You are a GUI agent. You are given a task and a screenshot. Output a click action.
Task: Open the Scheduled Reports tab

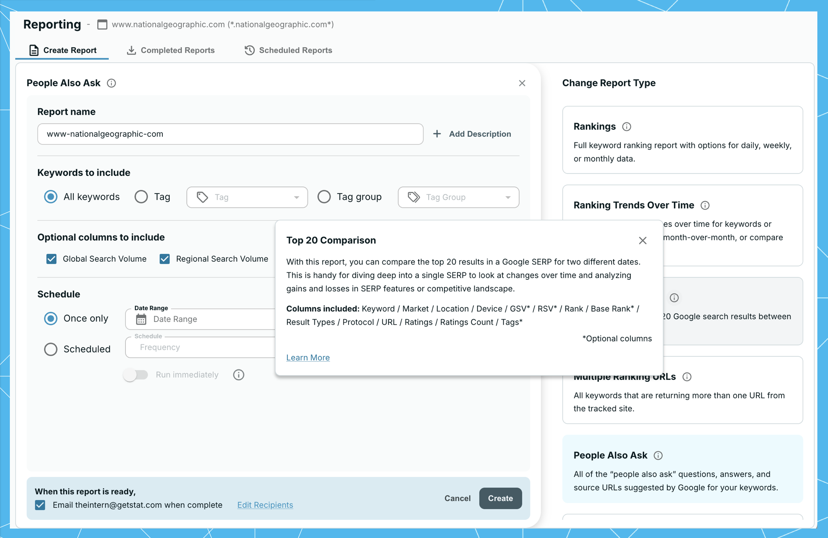288,50
